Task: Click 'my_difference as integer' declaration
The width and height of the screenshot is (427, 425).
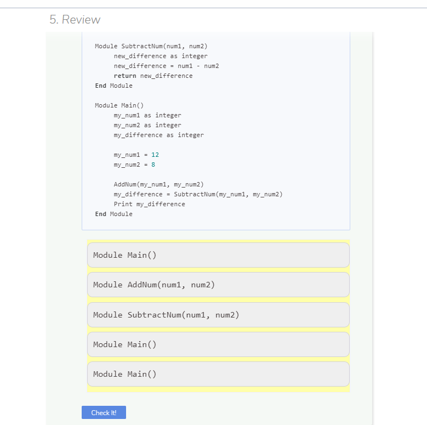Action: coord(158,135)
